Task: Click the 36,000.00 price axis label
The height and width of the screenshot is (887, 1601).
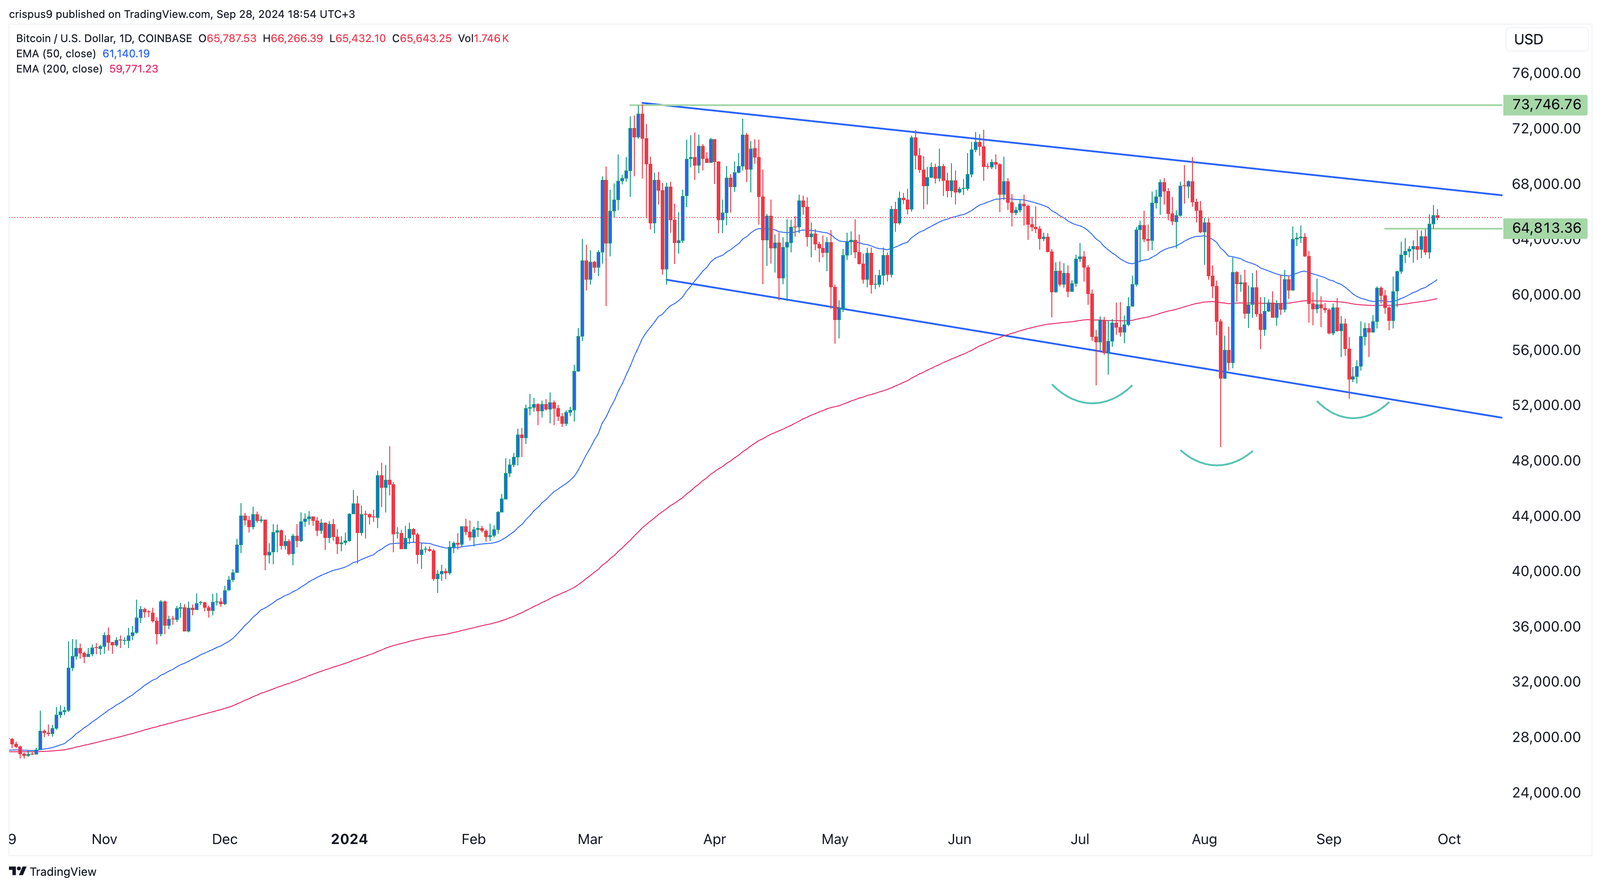Action: point(1546,626)
